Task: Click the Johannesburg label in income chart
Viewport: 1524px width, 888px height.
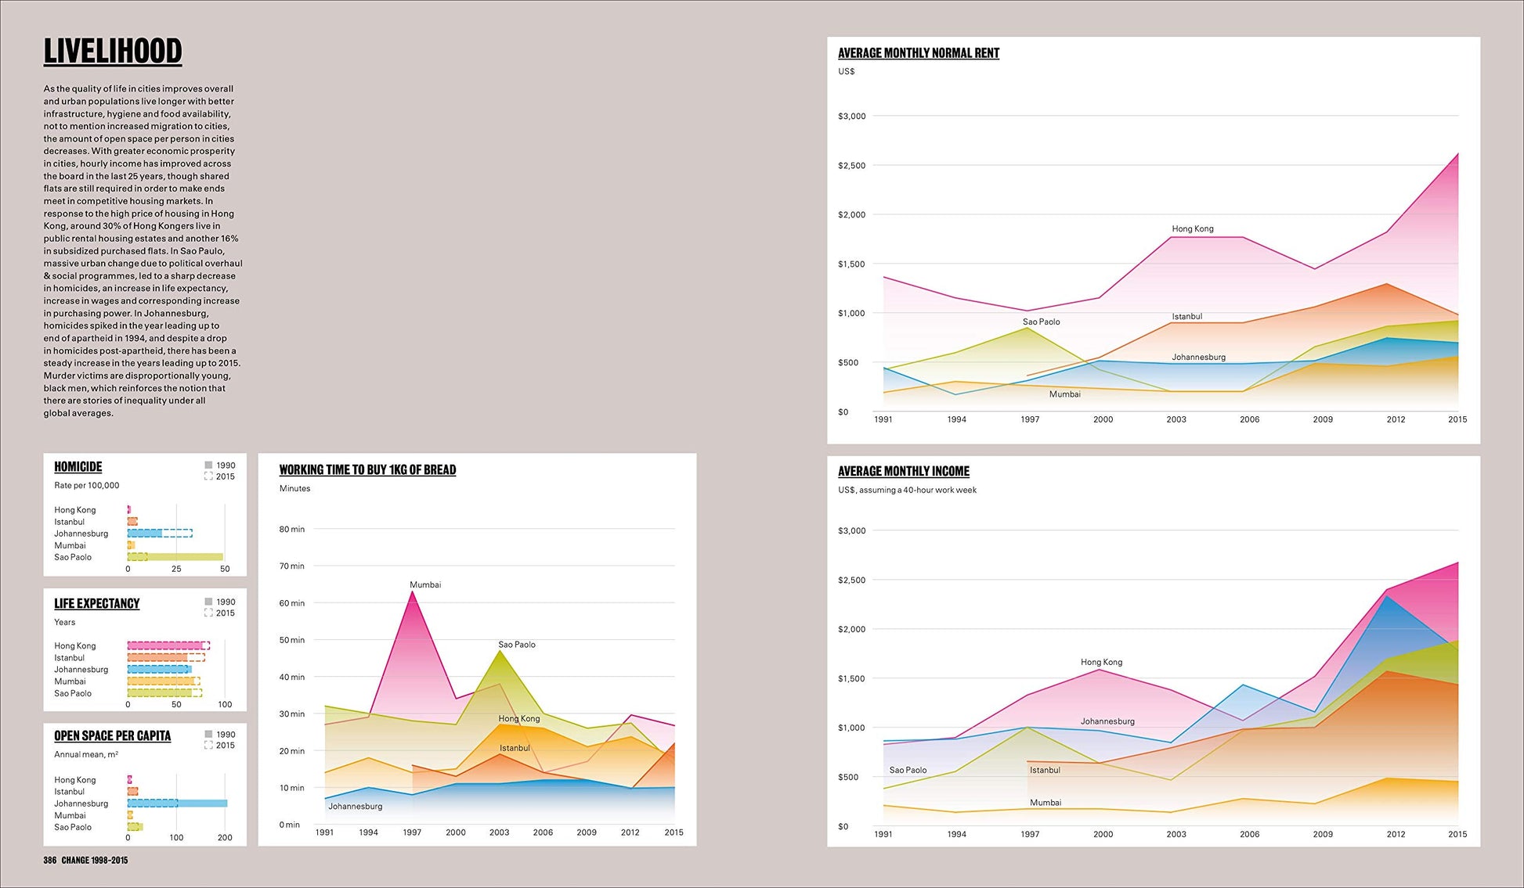Action: [x=1107, y=721]
